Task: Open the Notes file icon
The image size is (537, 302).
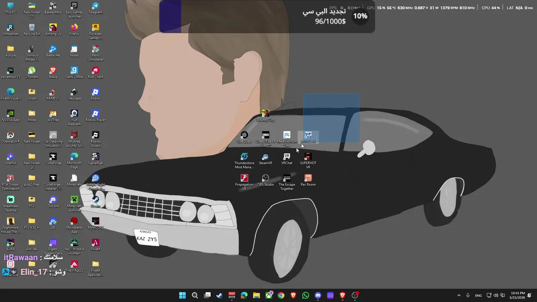Action: click(74, 51)
